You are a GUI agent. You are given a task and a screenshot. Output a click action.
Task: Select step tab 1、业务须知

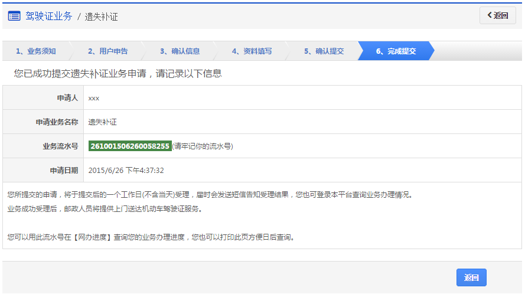tap(36, 51)
